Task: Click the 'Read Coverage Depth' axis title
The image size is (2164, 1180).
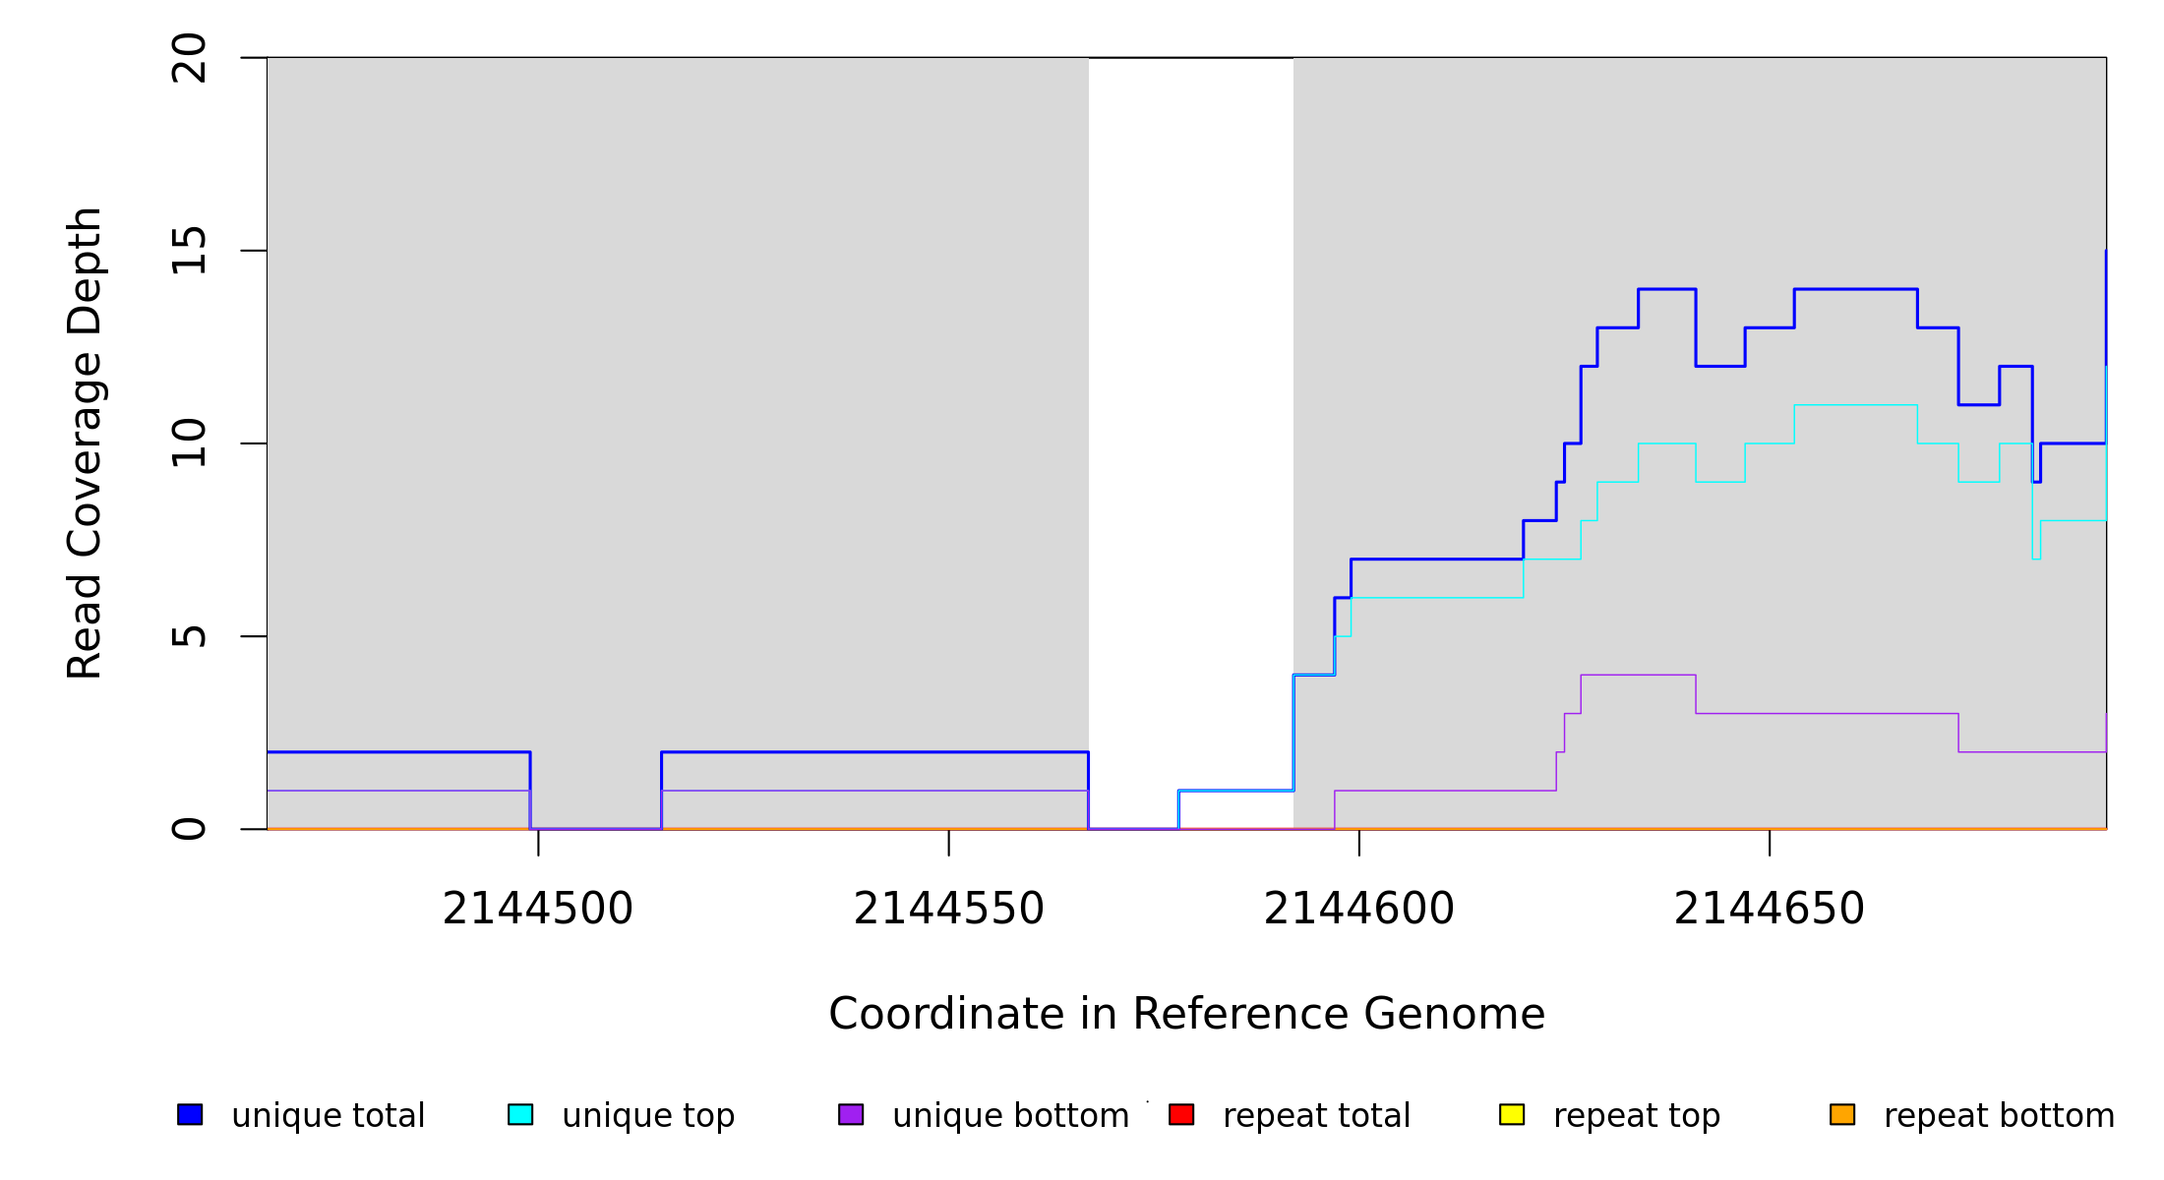Action: coord(85,442)
